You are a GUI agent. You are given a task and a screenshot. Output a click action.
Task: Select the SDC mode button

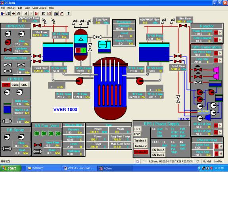click(24, 85)
